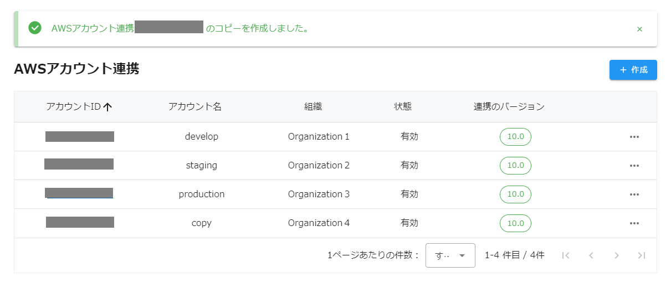This screenshot has height=287, width=671.
Task: Select the copy account name cell
Action: coord(202,223)
